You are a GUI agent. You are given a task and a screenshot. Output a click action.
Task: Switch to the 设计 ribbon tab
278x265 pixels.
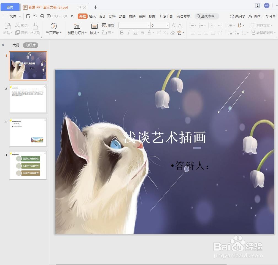[102, 16]
